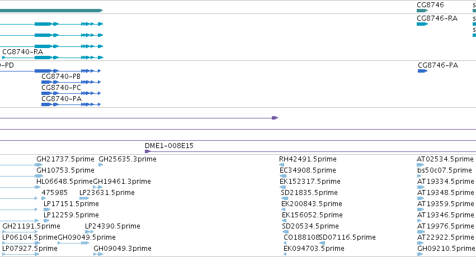Click the CG8740-PA feature label
476x257 pixels.
[62, 99]
